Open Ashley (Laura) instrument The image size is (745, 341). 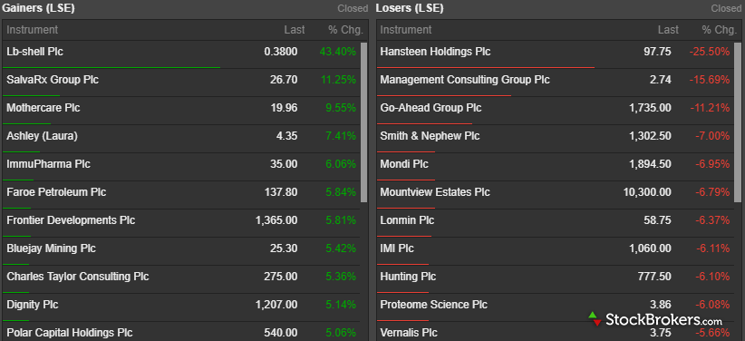tap(42, 135)
